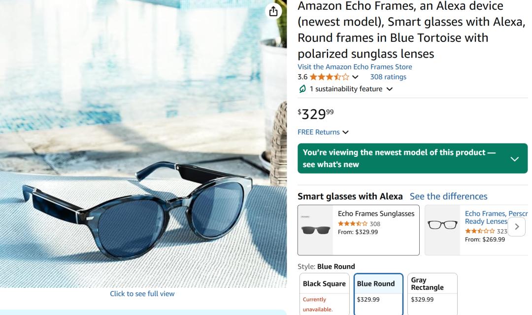The width and height of the screenshot is (532, 315).
Task: Expand the newest model green banner
Action: pyautogui.click(x=515, y=159)
